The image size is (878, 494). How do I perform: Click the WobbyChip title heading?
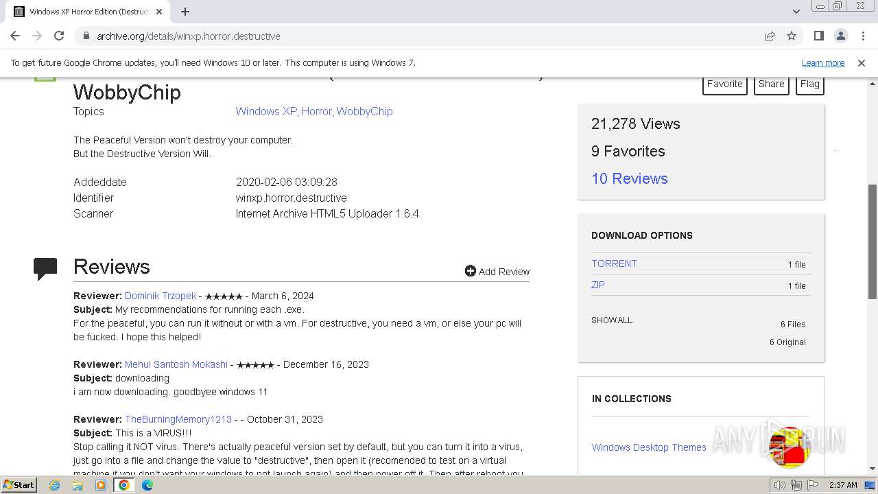(x=127, y=92)
